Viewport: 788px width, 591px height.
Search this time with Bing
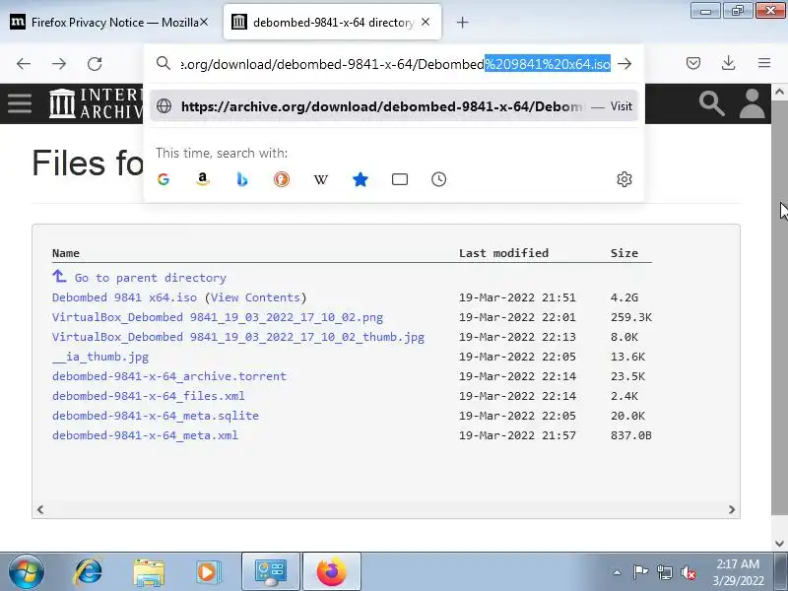point(242,179)
